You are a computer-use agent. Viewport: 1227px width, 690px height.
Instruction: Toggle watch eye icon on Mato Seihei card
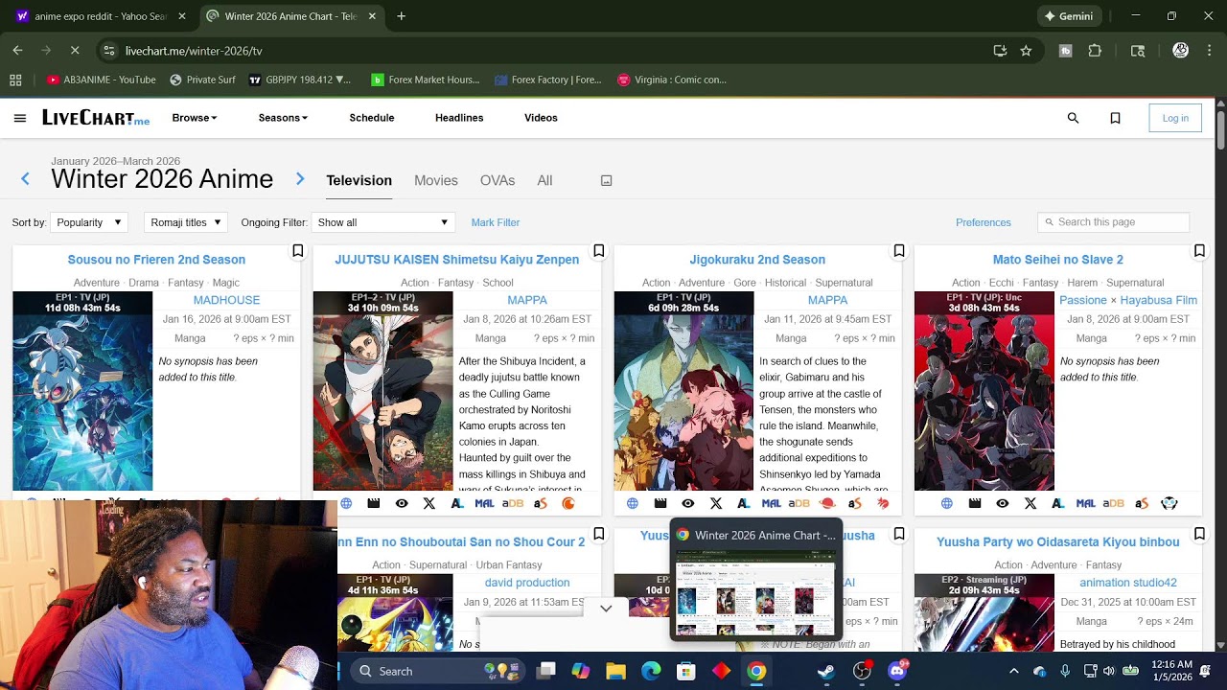point(1002,503)
